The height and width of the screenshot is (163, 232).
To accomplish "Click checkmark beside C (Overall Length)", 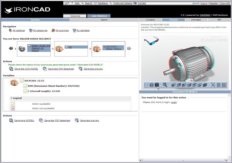I will [25, 91].
